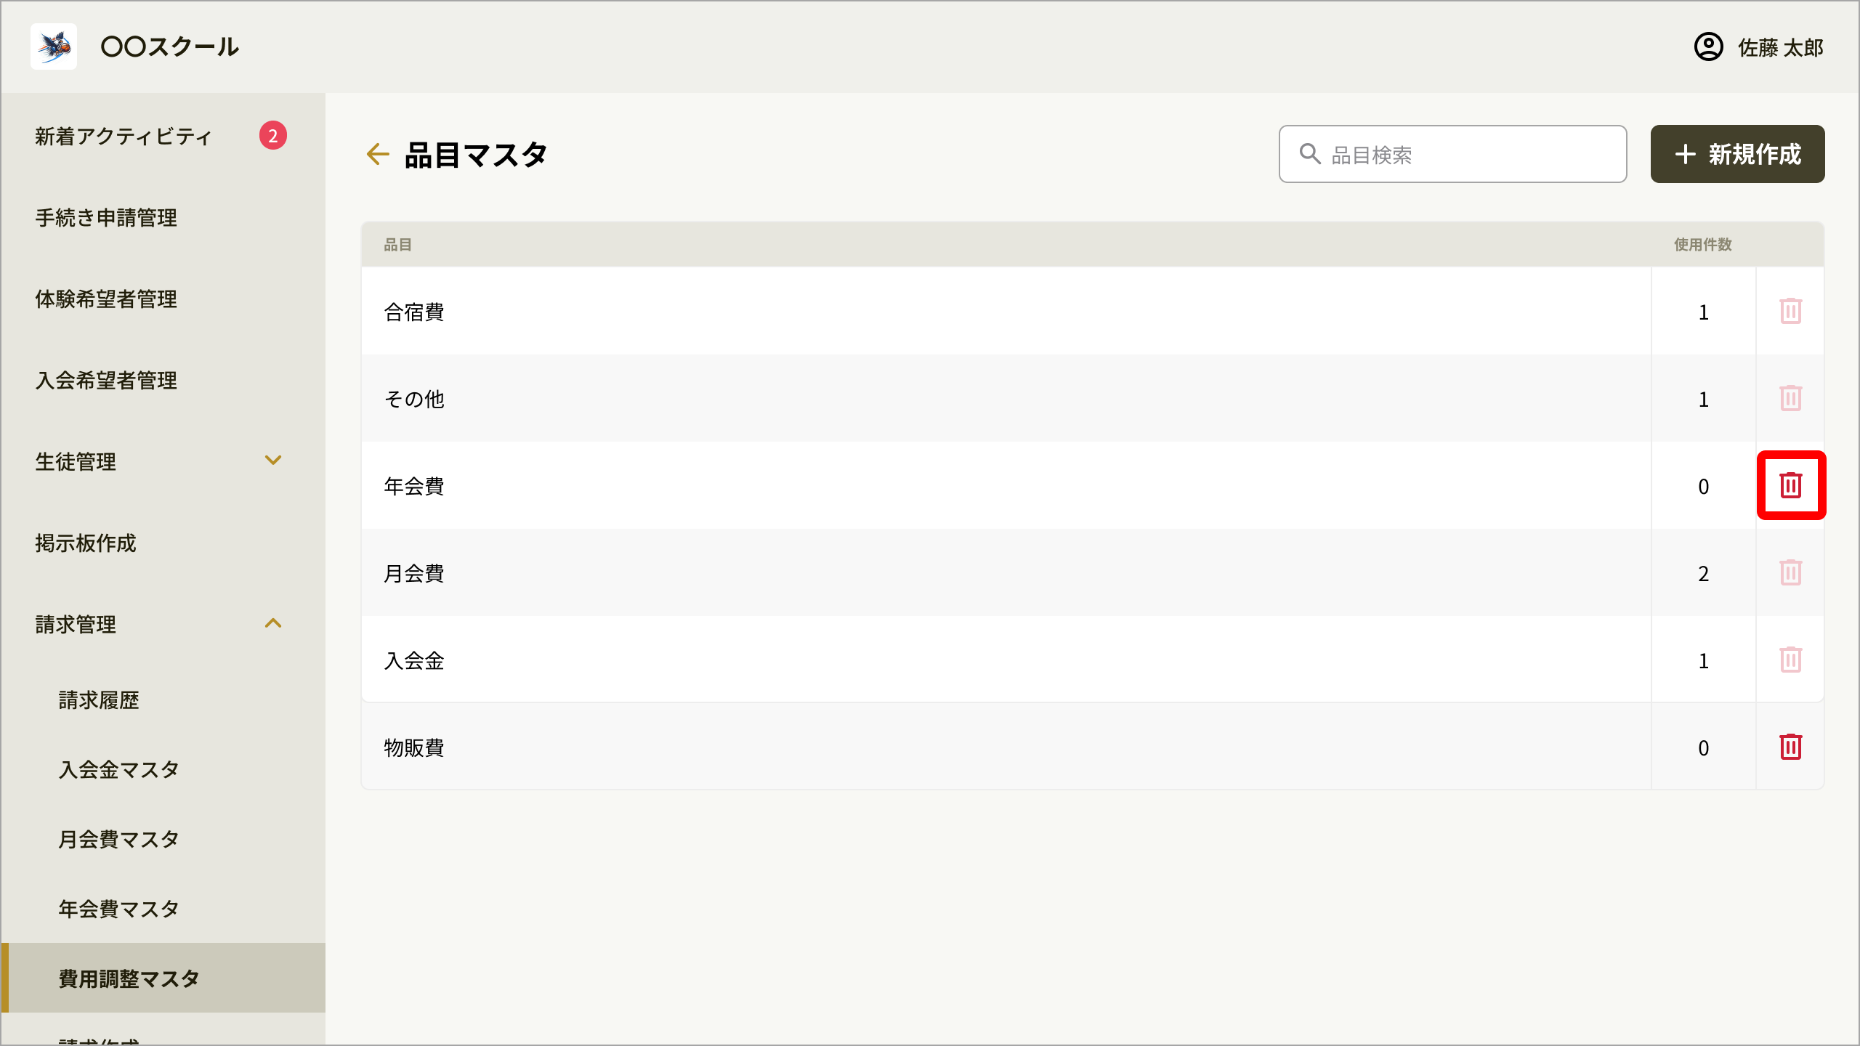
Task: Expand the 生徒管理 menu chevron
Action: click(x=273, y=461)
